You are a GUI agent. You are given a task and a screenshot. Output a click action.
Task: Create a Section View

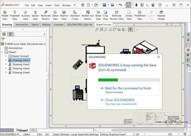pos(35,15)
